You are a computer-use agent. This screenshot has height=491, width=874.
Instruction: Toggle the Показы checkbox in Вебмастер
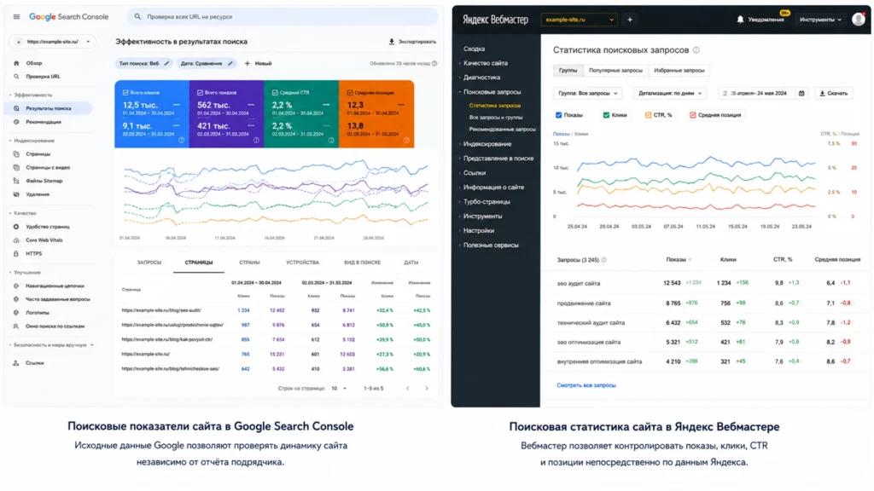558,115
